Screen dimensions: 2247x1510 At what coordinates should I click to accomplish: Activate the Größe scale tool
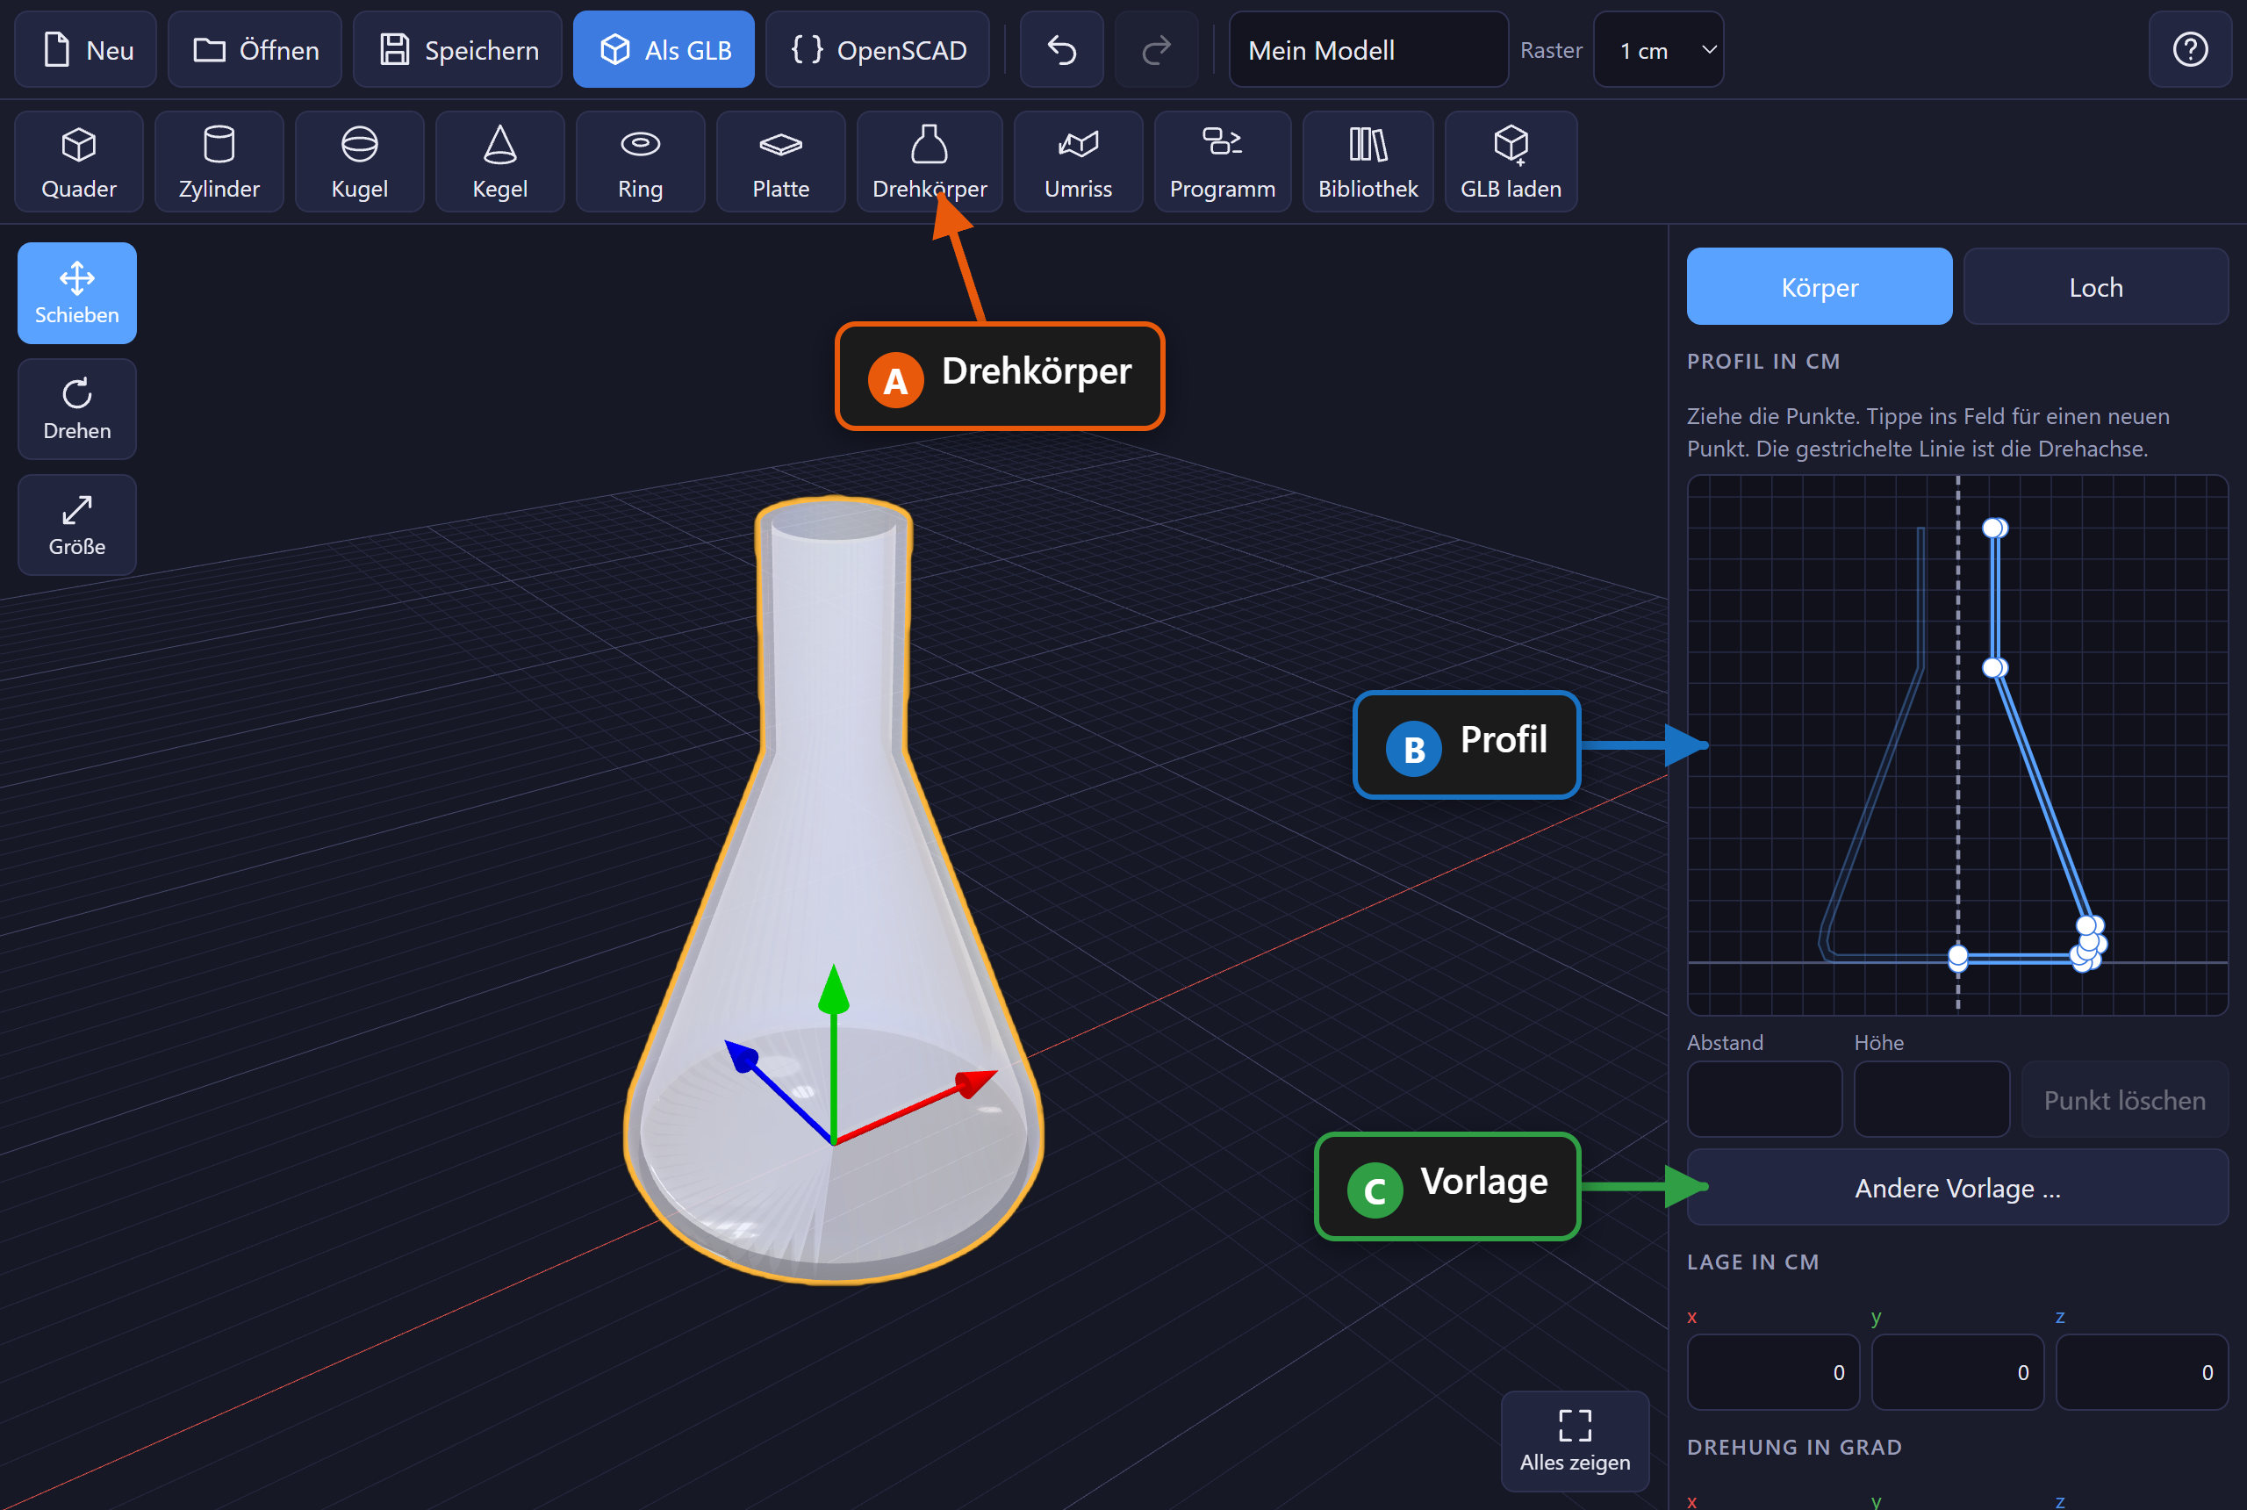tap(77, 524)
